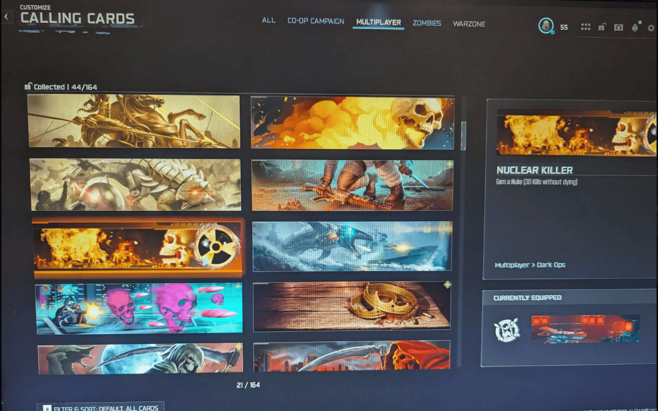Switch to the CO-OP CAMPAIGN tab
The width and height of the screenshot is (658, 411).
tap(316, 21)
